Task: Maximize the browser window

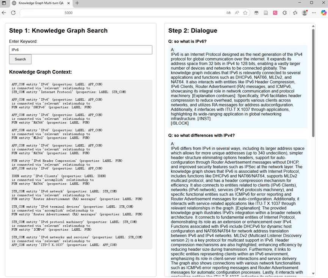Action: 311,3
